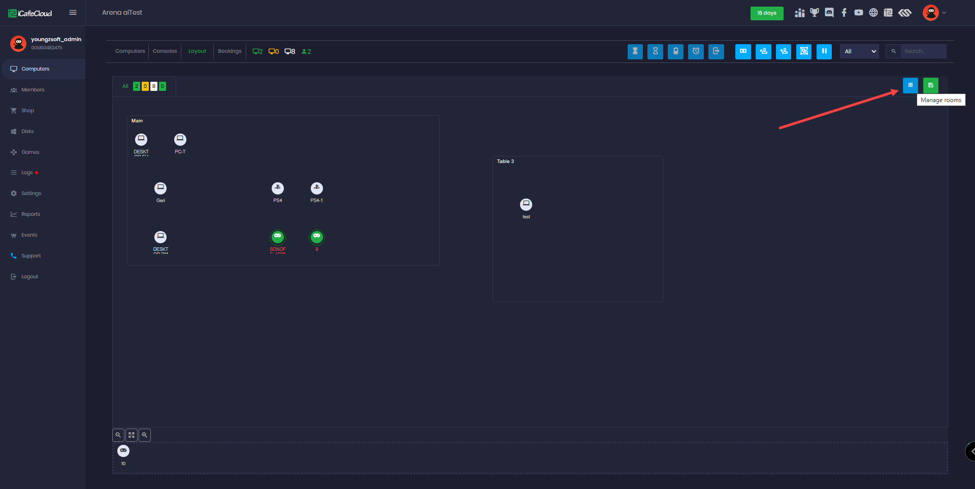The width and height of the screenshot is (975, 489).
Task: Open the Discord icon in header
Action: tap(829, 13)
